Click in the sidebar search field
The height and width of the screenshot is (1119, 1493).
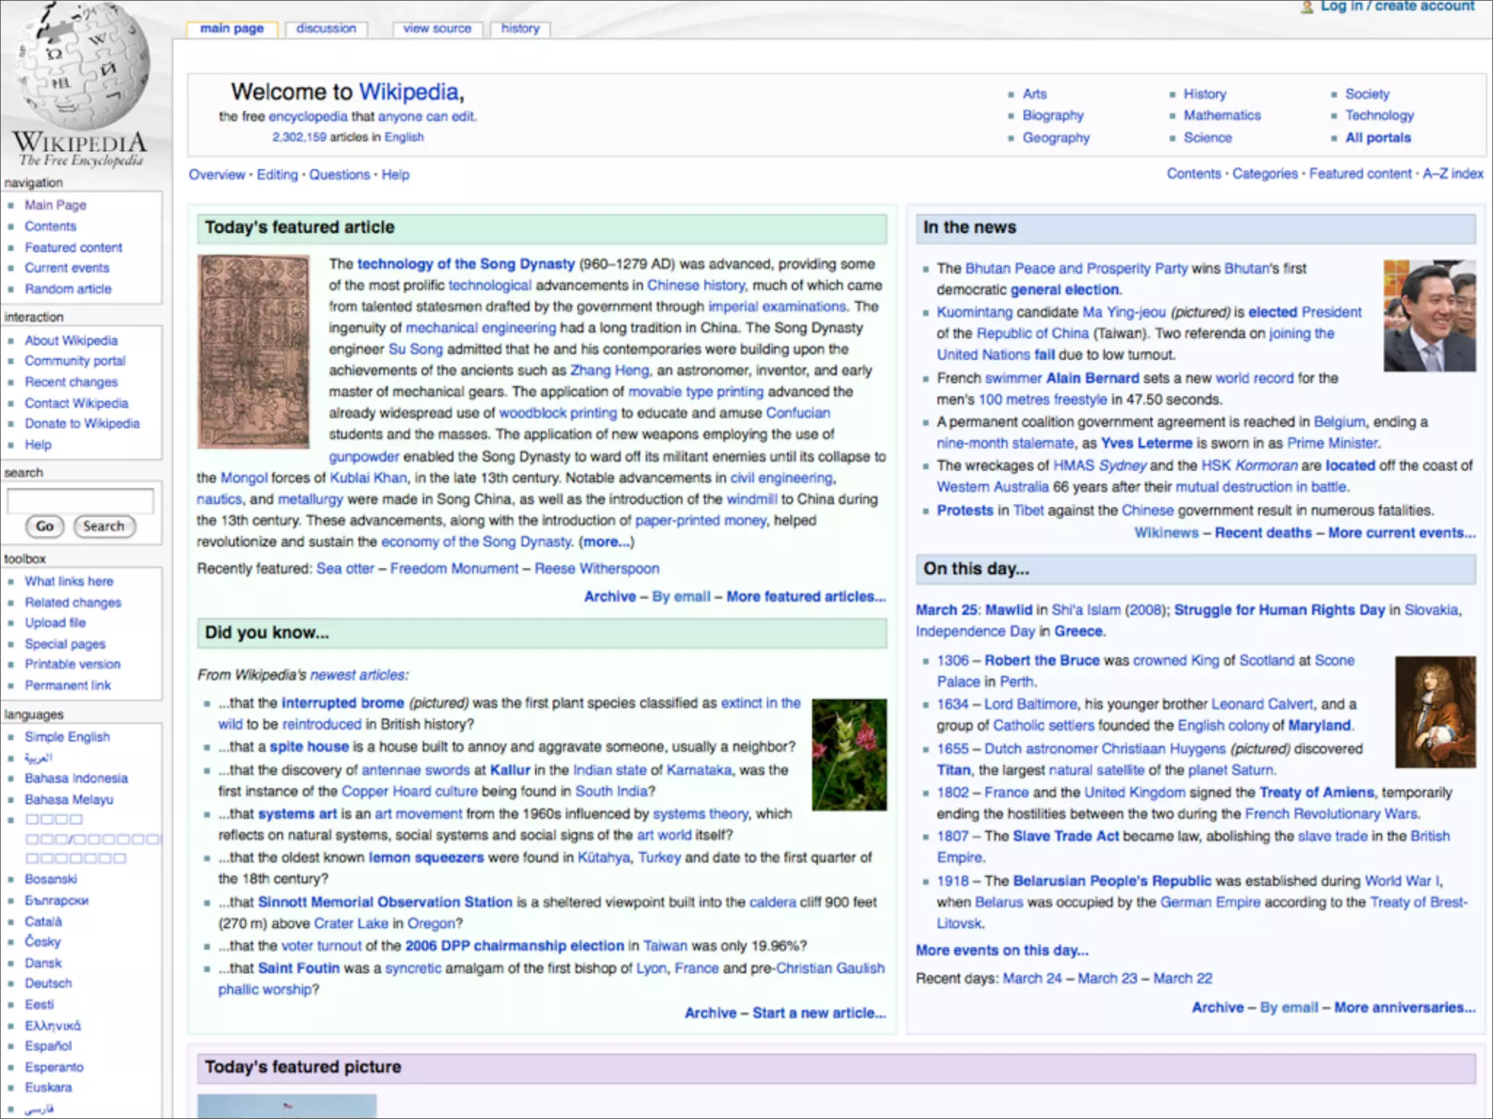click(x=80, y=500)
